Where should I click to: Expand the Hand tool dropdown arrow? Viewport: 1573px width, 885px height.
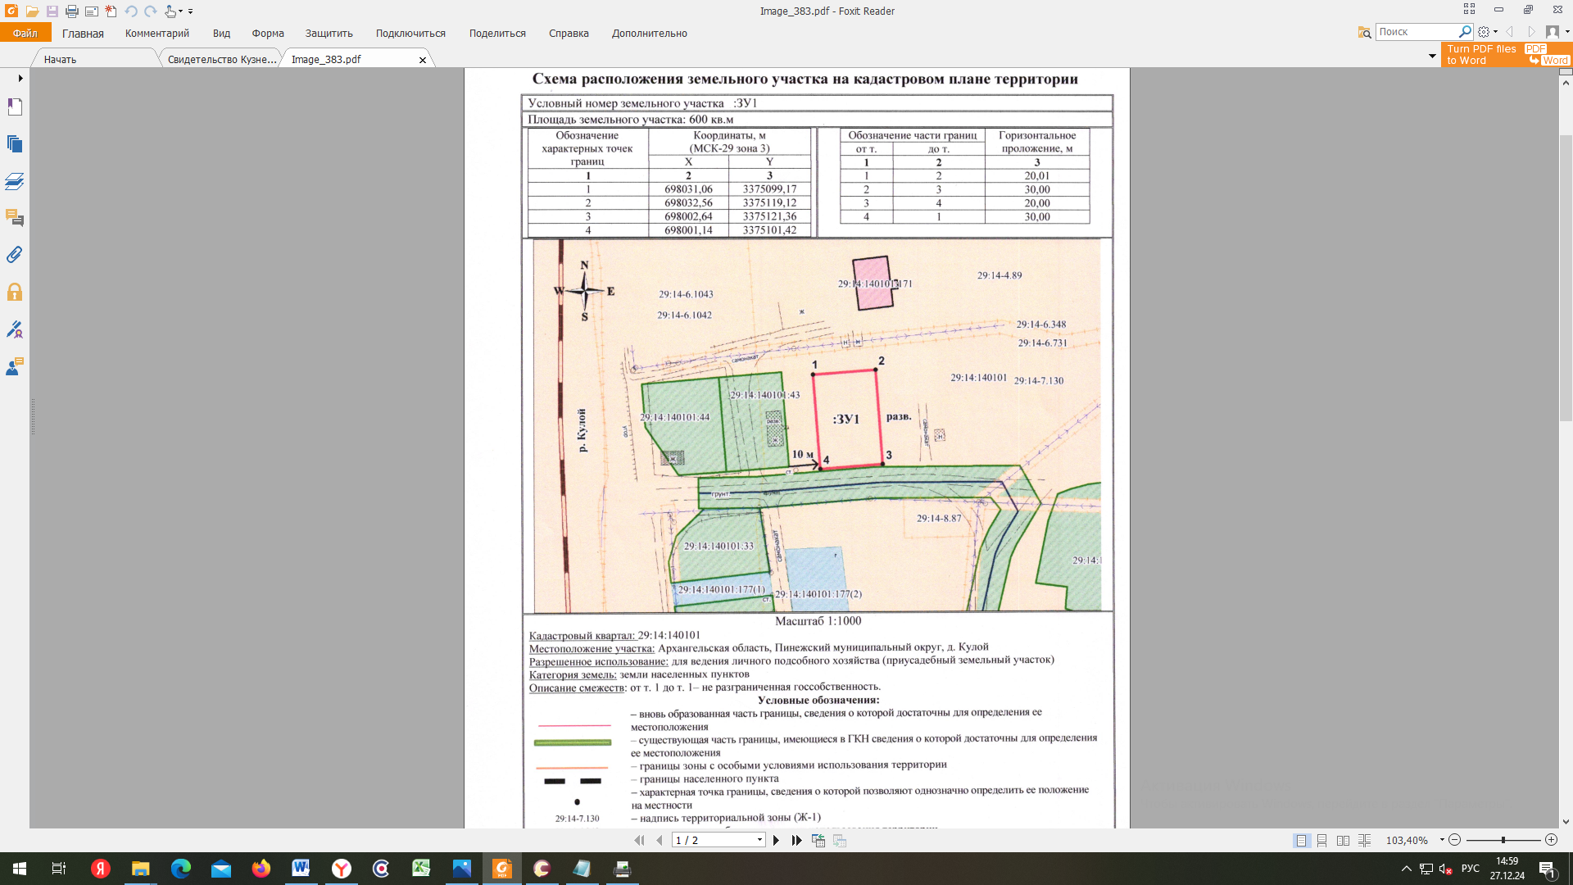tap(180, 11)
